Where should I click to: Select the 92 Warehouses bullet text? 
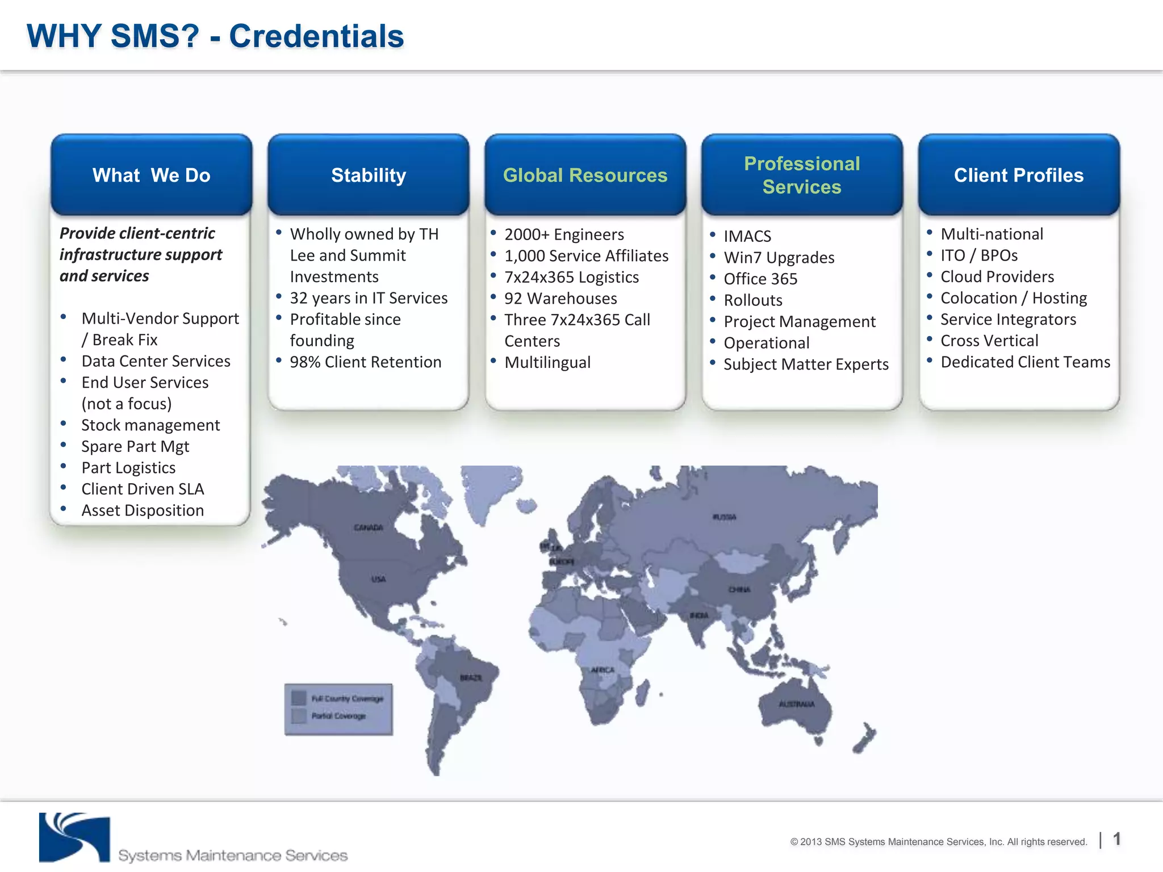[560, 299]
